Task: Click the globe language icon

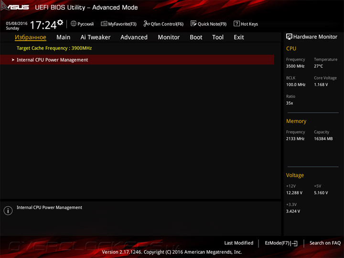Action: 74,23
